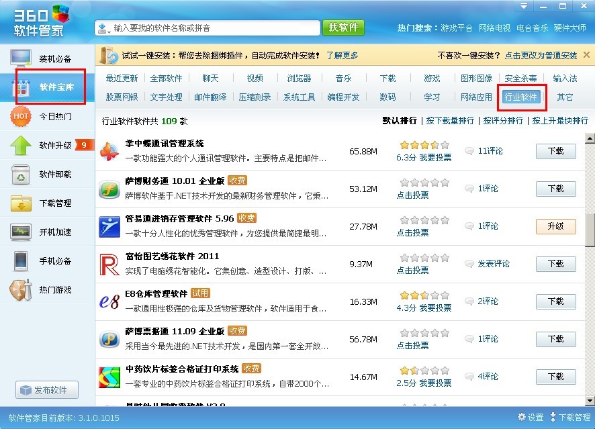Click 点击更改为普通安装 link
Viewport: 595px width, 429px height.
click(x=541, y=56)
